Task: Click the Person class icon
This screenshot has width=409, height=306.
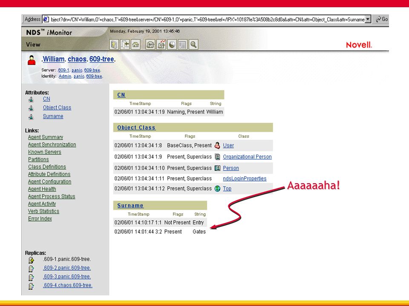Action: click(217, 168)
